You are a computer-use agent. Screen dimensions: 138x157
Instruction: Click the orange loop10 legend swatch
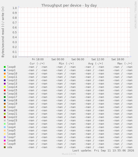click(5, 74)
